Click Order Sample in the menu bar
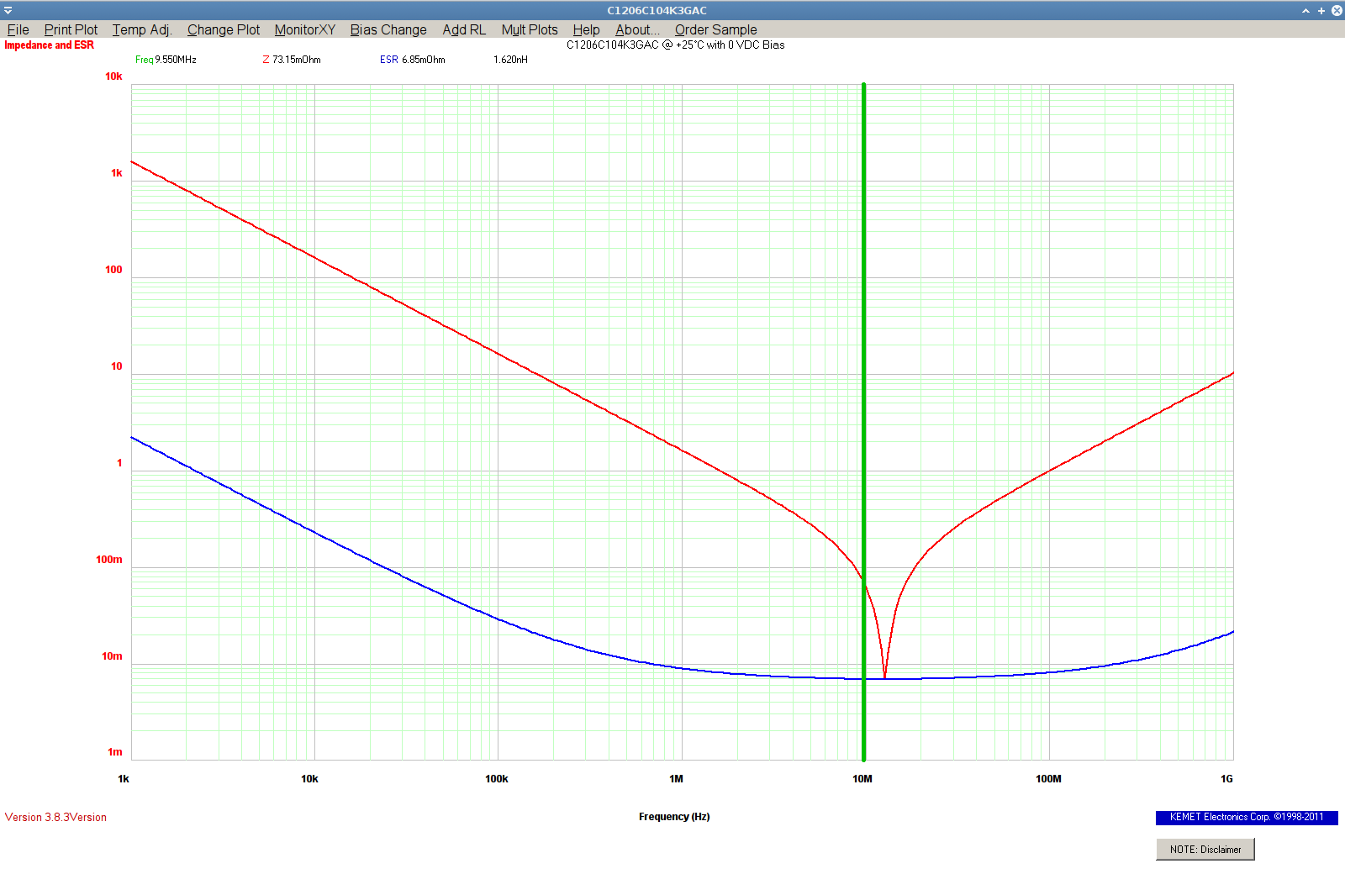The height and width of the screenshot is (874, 1345). 715,29
